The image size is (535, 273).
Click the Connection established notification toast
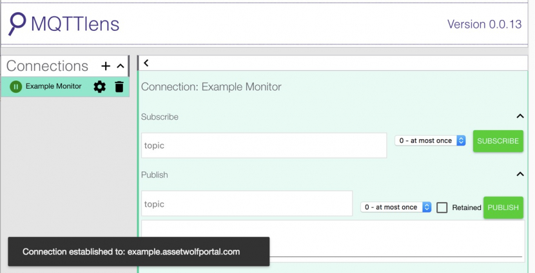tap(139, 252)
